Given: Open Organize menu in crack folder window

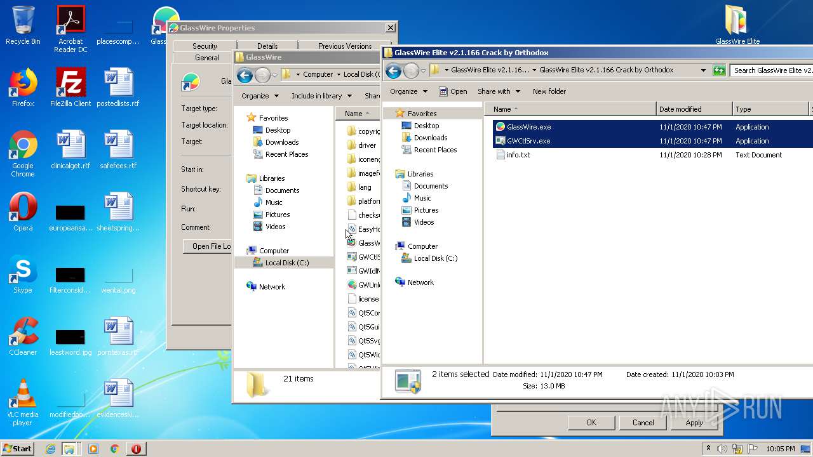Looking at the screenshot, I should click(x=408, y=91).
